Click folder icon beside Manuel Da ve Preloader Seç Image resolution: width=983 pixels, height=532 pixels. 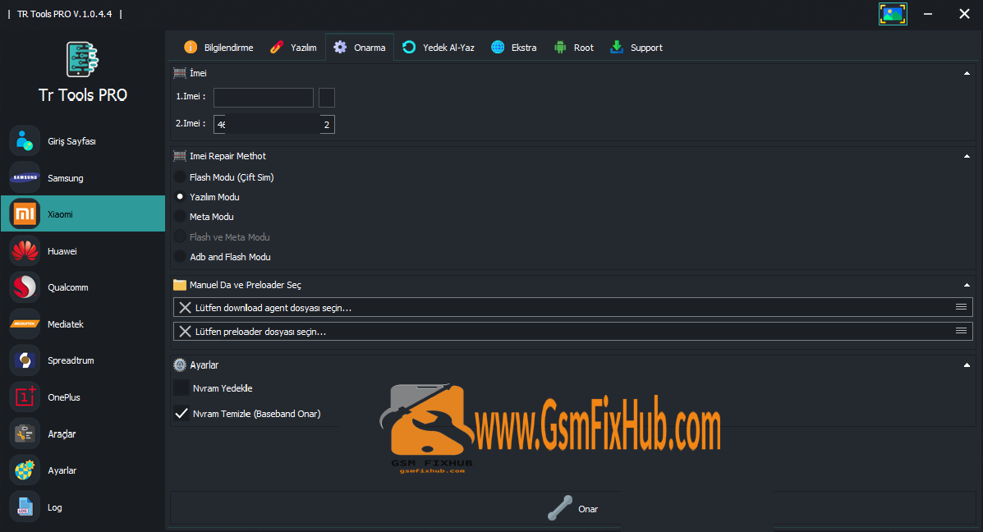coord(179,285)
